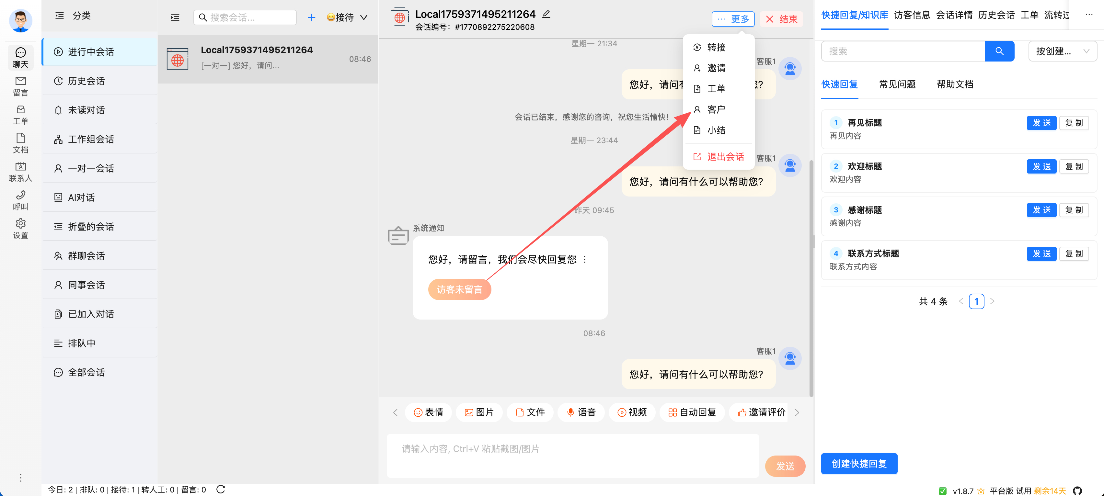
Task: Open the 工单 section from the sidebar
Action: coord(20,114)
